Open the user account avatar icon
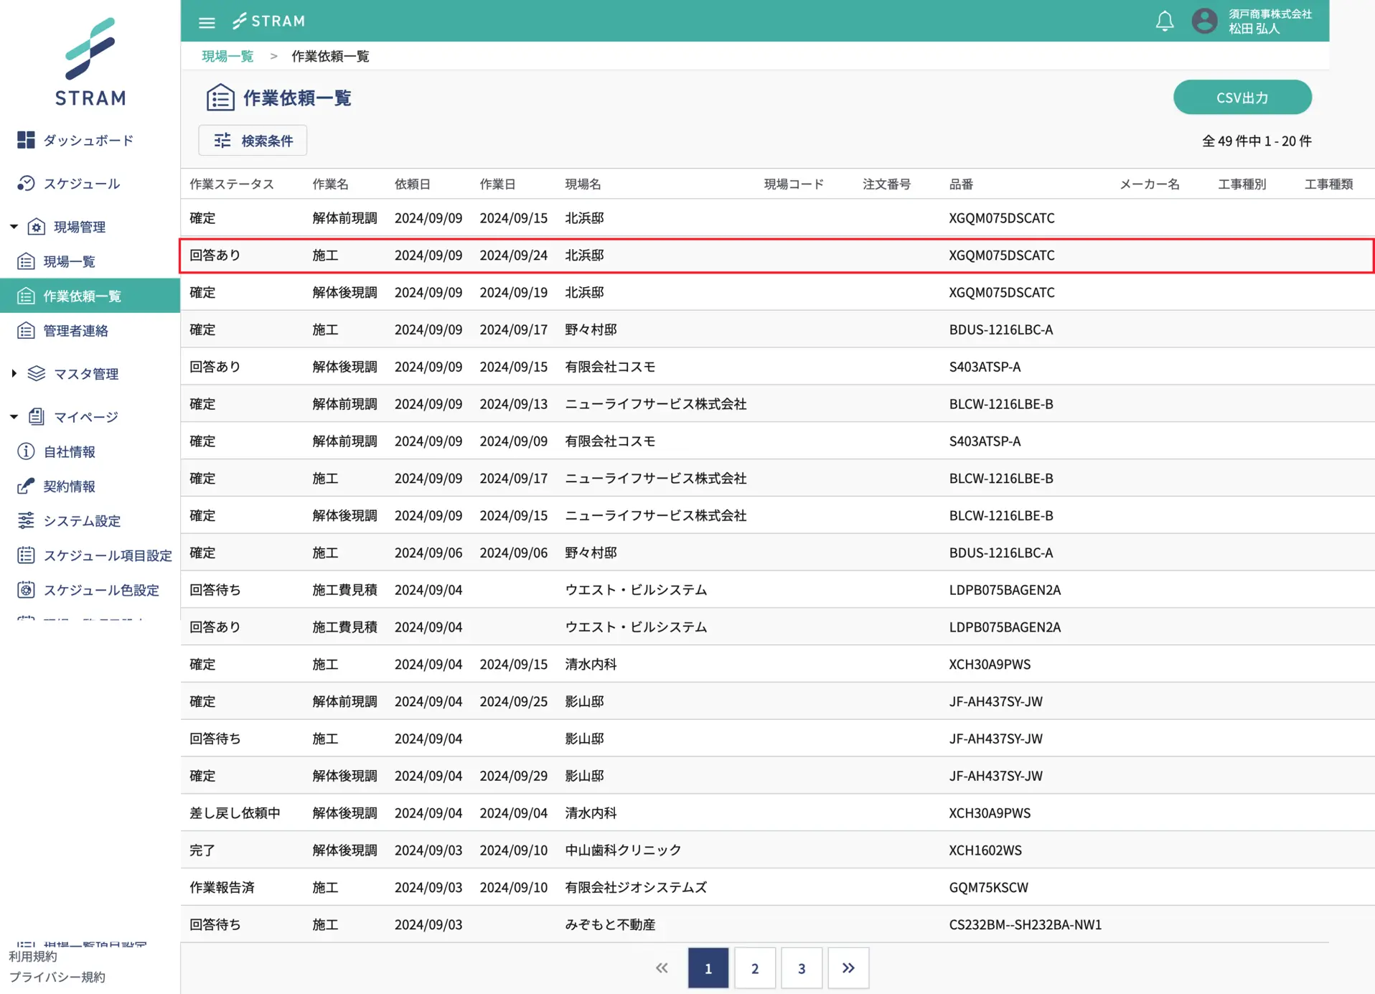Image resolution: width=1375 pixels, height=994 pixels. click(x=1204, y=22)
